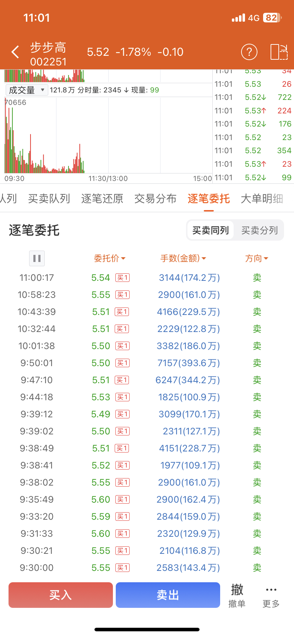The image size is (294, 637).
Task: Tap the 买1 badge in 10:58:23 row
Action: click(x=123, y=295)
